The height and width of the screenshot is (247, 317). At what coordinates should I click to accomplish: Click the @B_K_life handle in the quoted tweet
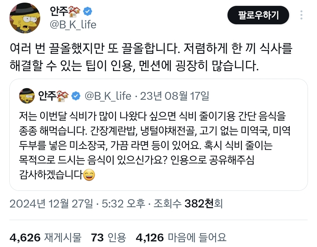pyautogui.click(x=108, y=96)
